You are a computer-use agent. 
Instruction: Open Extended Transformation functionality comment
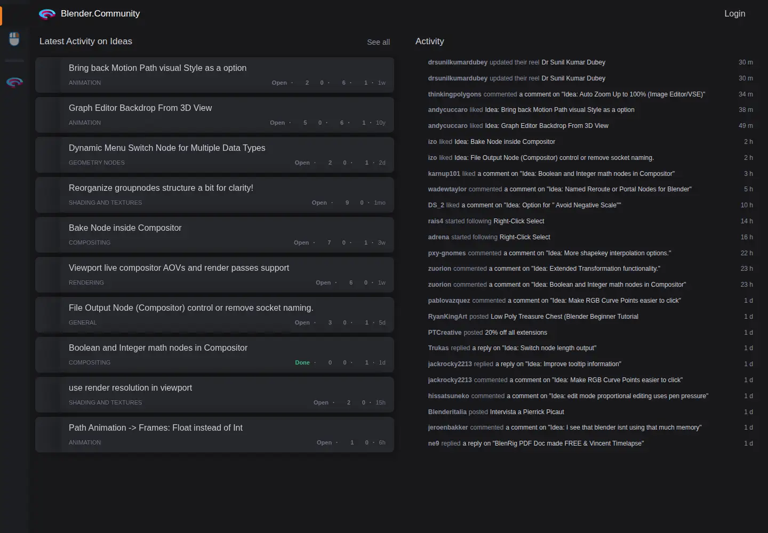pos(574,269)
